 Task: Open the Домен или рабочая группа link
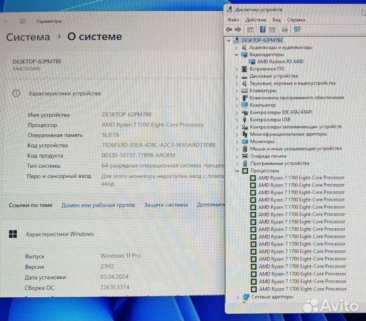98,205
